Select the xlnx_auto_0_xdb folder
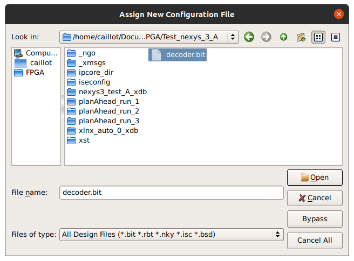 (103, 131)
